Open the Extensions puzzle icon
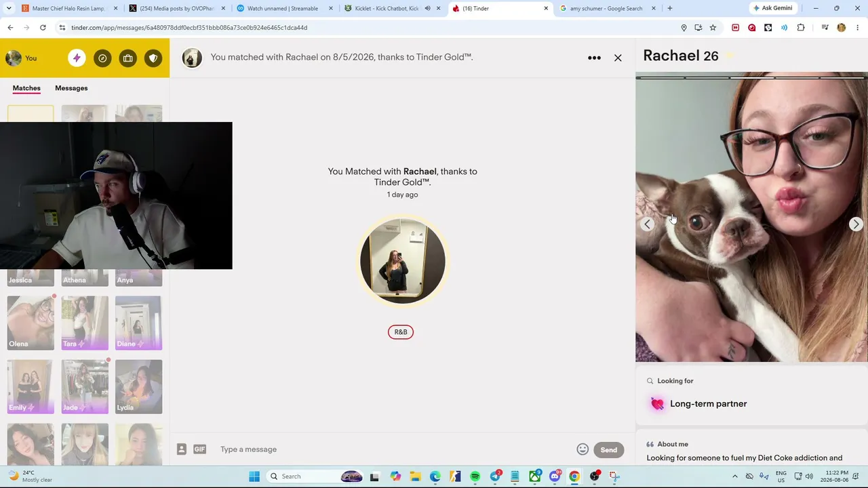 click(x=801, y=28)
